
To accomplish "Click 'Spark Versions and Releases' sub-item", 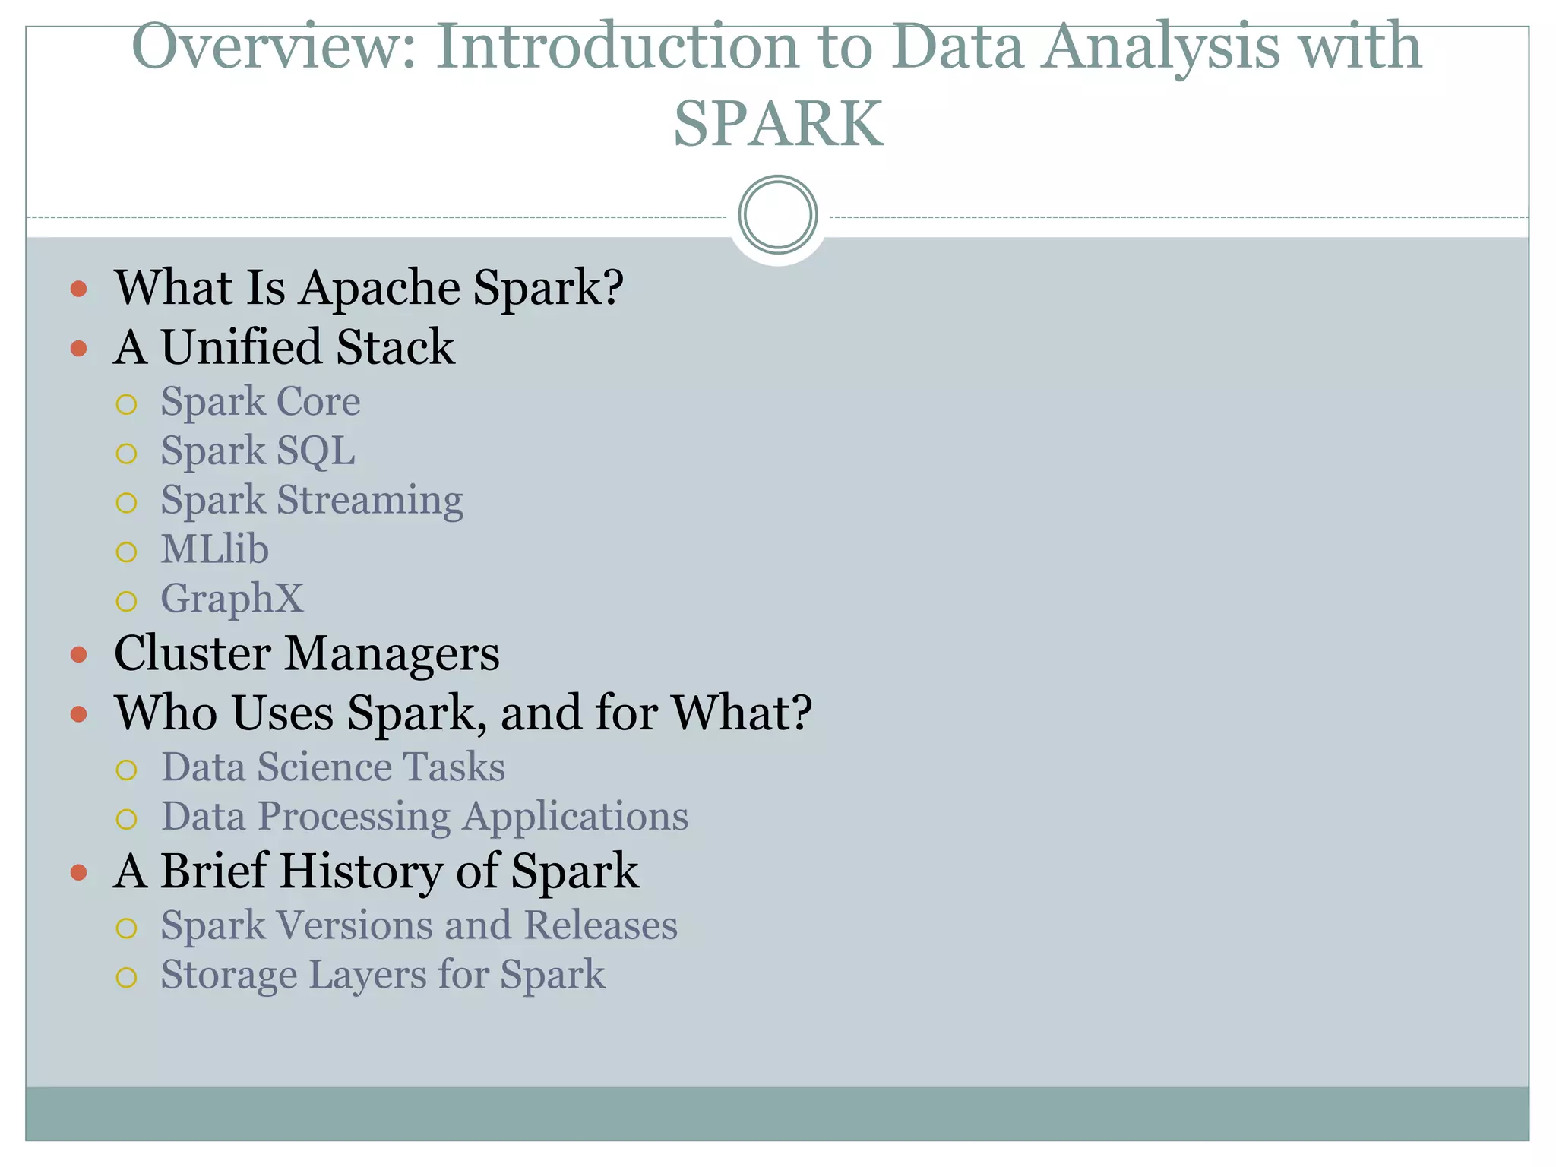I will click(419, 925).
